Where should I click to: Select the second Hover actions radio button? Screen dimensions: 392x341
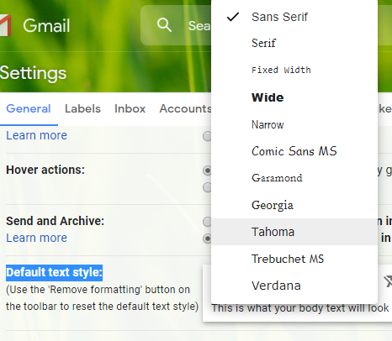[x=207, y=187]
